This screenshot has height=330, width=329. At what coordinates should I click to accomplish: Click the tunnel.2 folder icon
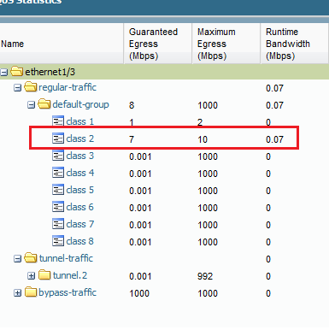[44, 274]
